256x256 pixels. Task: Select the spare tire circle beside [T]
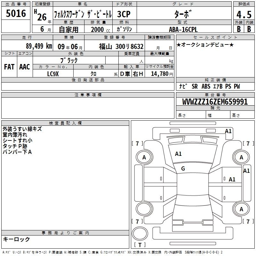pos(140,234)
